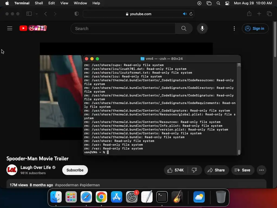Open Spotlight search in menu bar

218,3
